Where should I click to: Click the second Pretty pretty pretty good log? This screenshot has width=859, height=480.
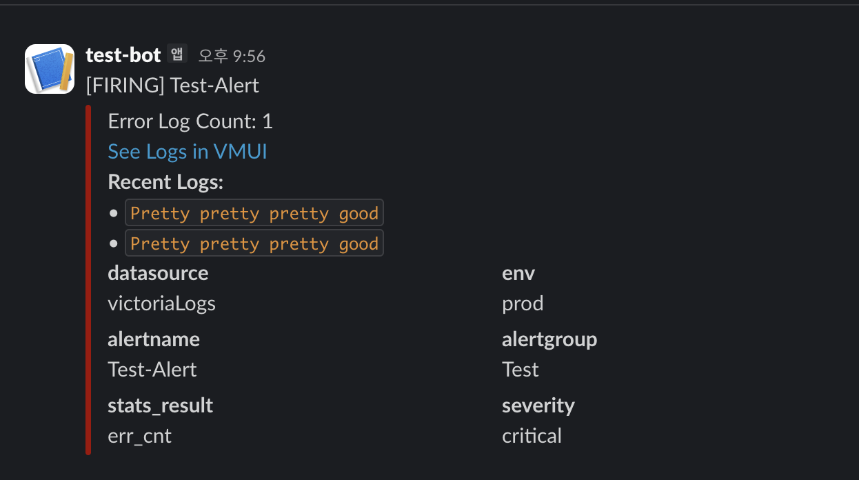point(254,244)
